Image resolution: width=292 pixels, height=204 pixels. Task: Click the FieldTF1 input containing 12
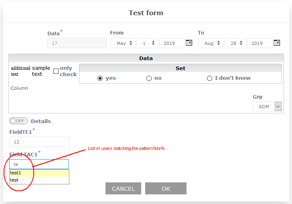(39, 142)
